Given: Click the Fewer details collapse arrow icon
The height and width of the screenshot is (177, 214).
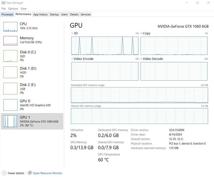Looking at the screenshot, I should 4,173.
